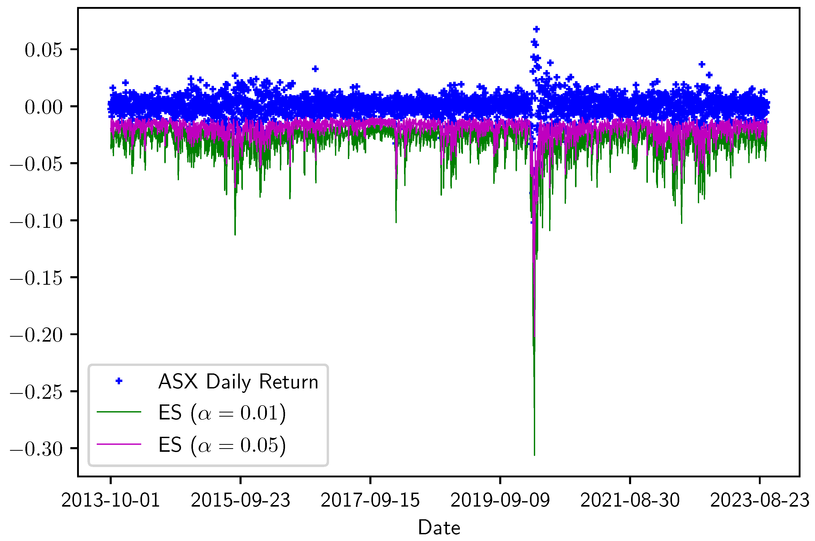Click the magenta ES line sample in legend

pos(119,444)
